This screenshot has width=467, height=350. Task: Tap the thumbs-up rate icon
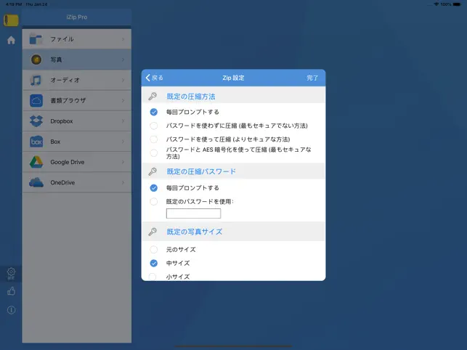tap(11, 291)
